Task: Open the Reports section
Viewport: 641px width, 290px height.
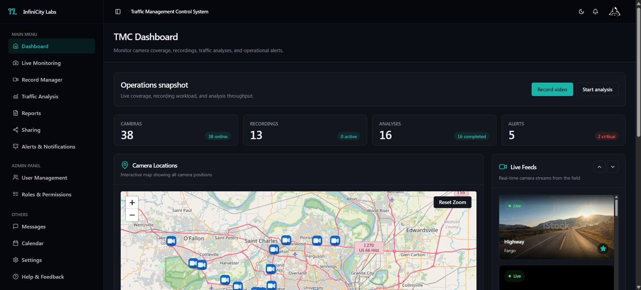Action: point(51,113)
